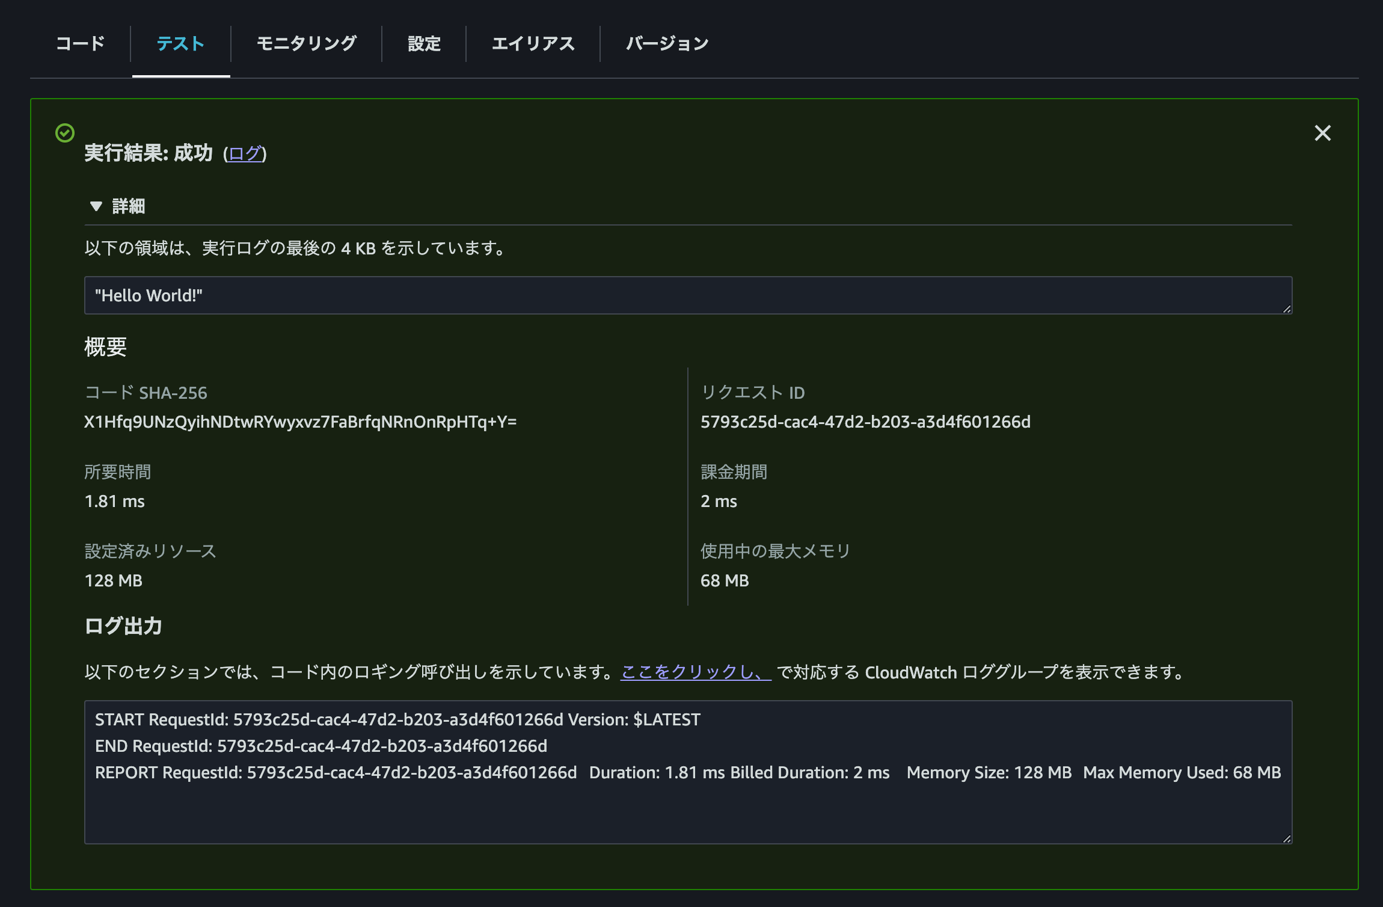Click the resize handle of the Hello World box
This screenshot has height=907, width=1383.
tap(1286, 309)
